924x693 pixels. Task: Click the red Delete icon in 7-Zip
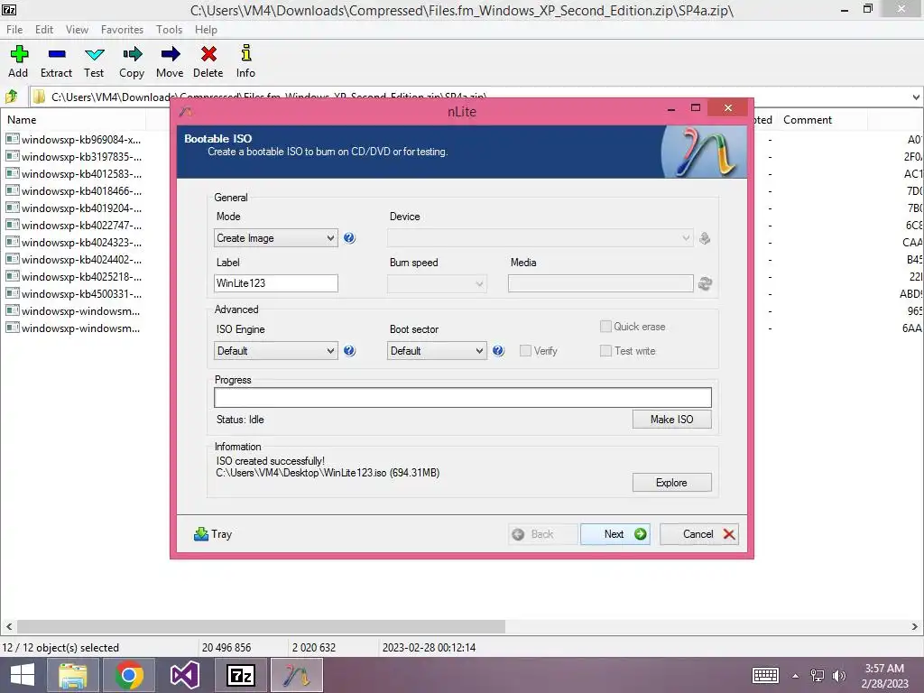(x=208, y=54)
